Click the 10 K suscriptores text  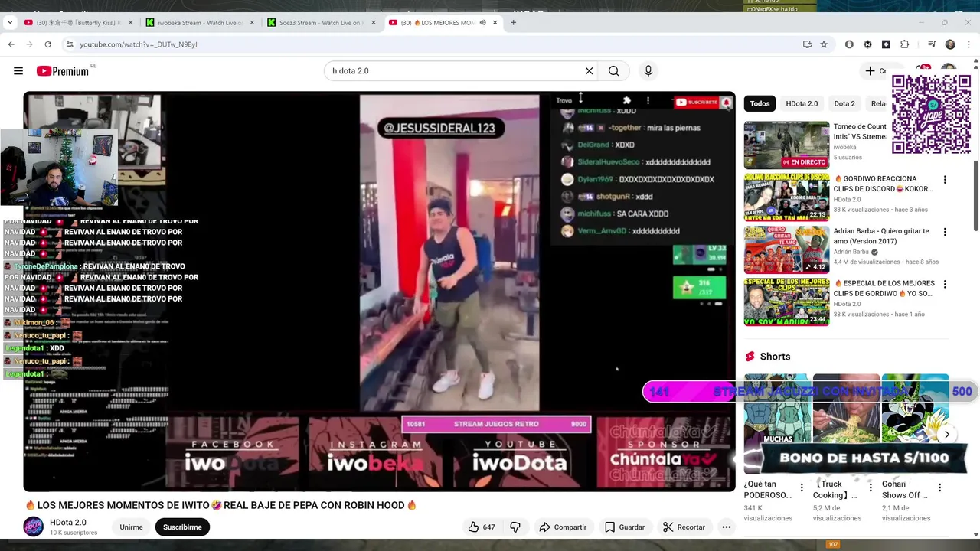click(x=73, y=533)
